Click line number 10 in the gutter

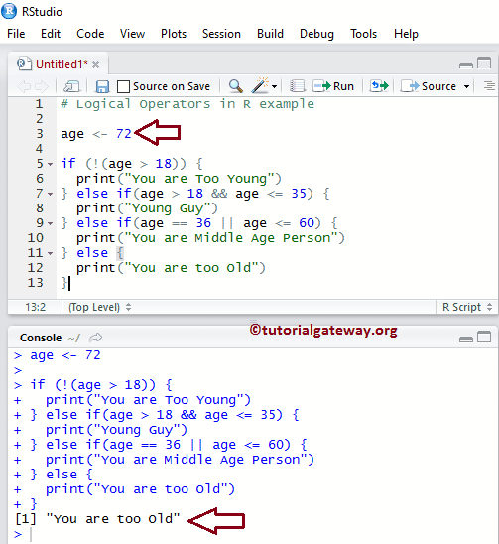click(36, 238)
